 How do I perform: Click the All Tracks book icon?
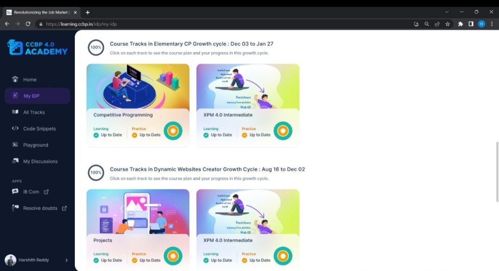click(x=15, y=112)
